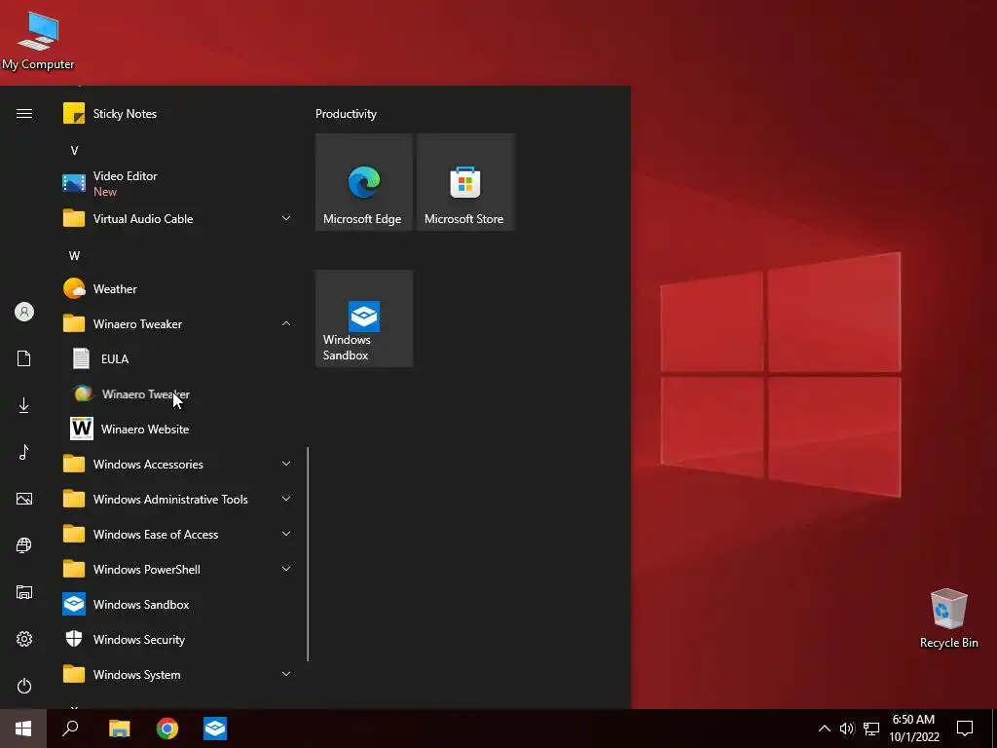Select the Recycle Bin desktop icon
Screen dimensions: 997x748
[948, 618]
